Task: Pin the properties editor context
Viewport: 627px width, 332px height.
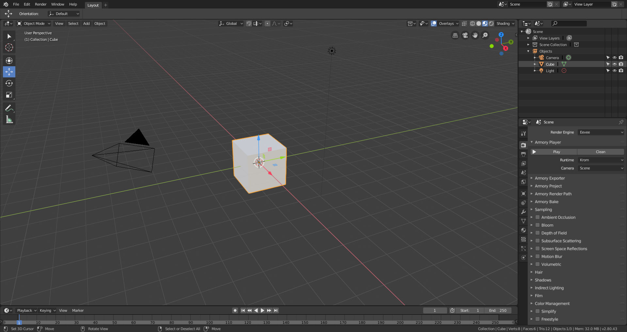Action: tap(621, 122)
